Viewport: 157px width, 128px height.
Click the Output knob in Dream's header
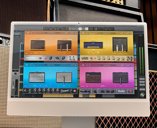click(x=74, y=65)
